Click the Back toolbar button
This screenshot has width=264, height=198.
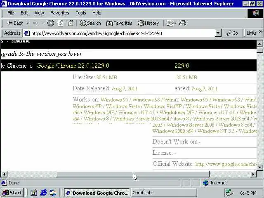coord(15,23)
